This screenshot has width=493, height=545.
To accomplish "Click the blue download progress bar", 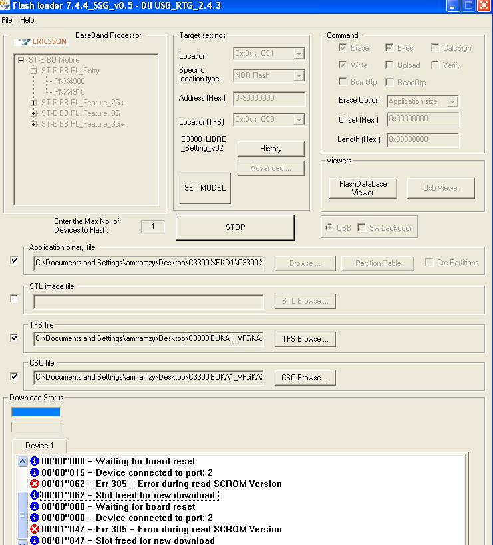I will [x=36, y=412].
